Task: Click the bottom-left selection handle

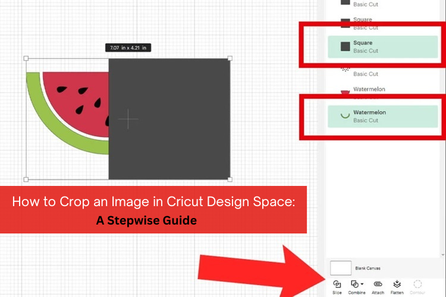Action: pos(26,179)
